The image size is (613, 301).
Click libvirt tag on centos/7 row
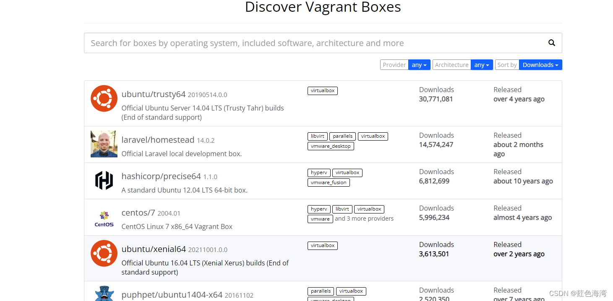pyautogui.click(x=342, y=209)
